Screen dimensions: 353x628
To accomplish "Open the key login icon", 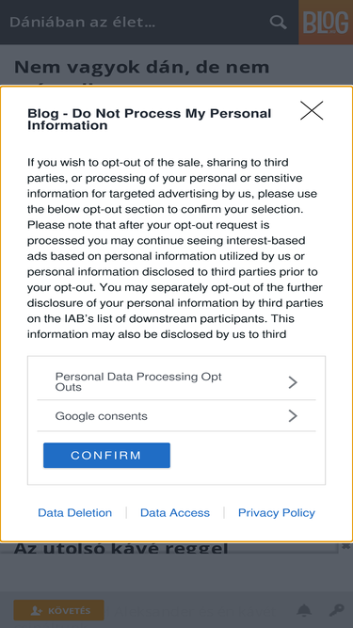I will pos(337,610).
